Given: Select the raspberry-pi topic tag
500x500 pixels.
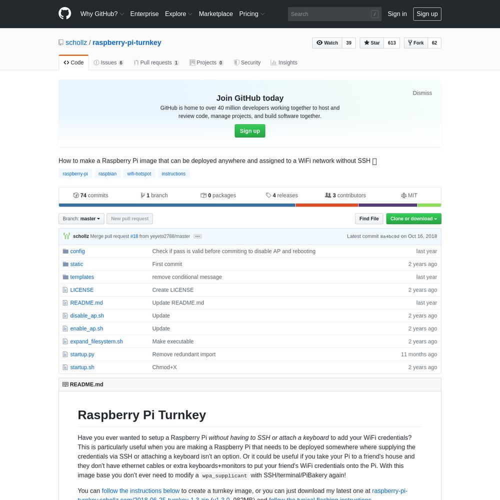Looking at the screenshot, I should pos(75,174).
